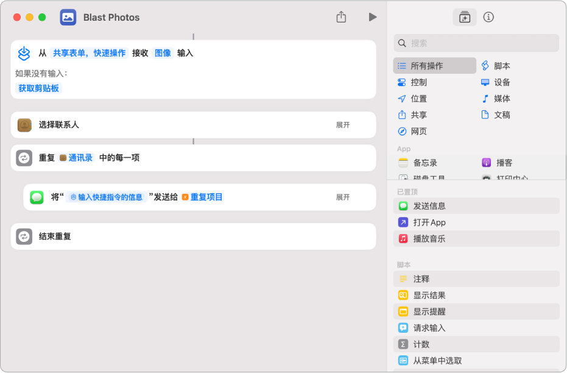Screen dimensions: 567x373
Task: Open the shortcut details info icon
Action: pos(488,17)
